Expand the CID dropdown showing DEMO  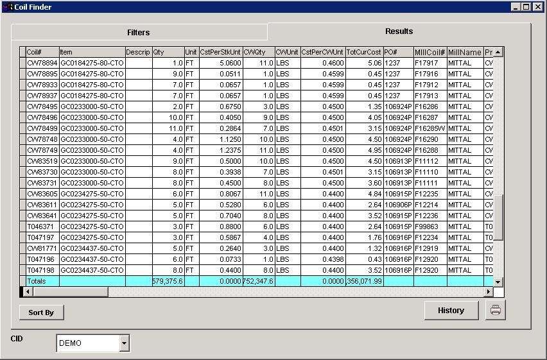click(x=124, y=343)
